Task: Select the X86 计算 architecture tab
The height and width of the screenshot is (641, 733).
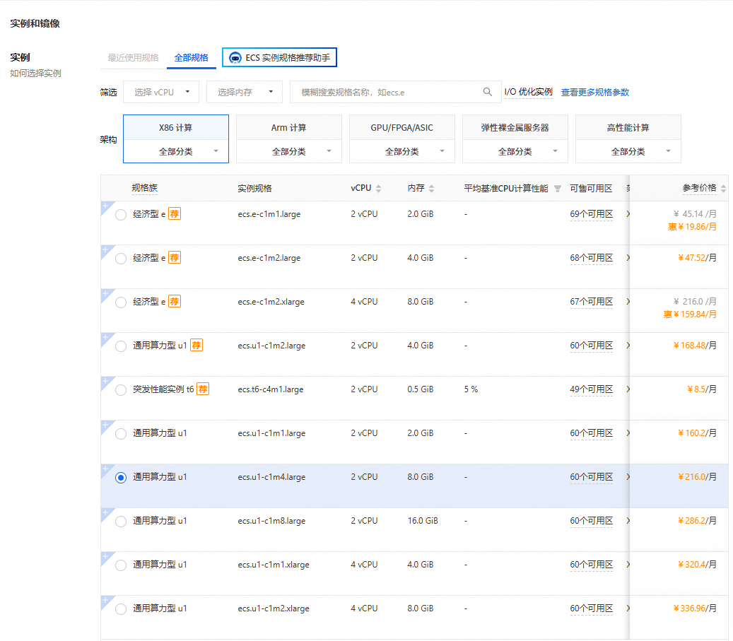Action: pyautogui.click(x=176, y=128)
